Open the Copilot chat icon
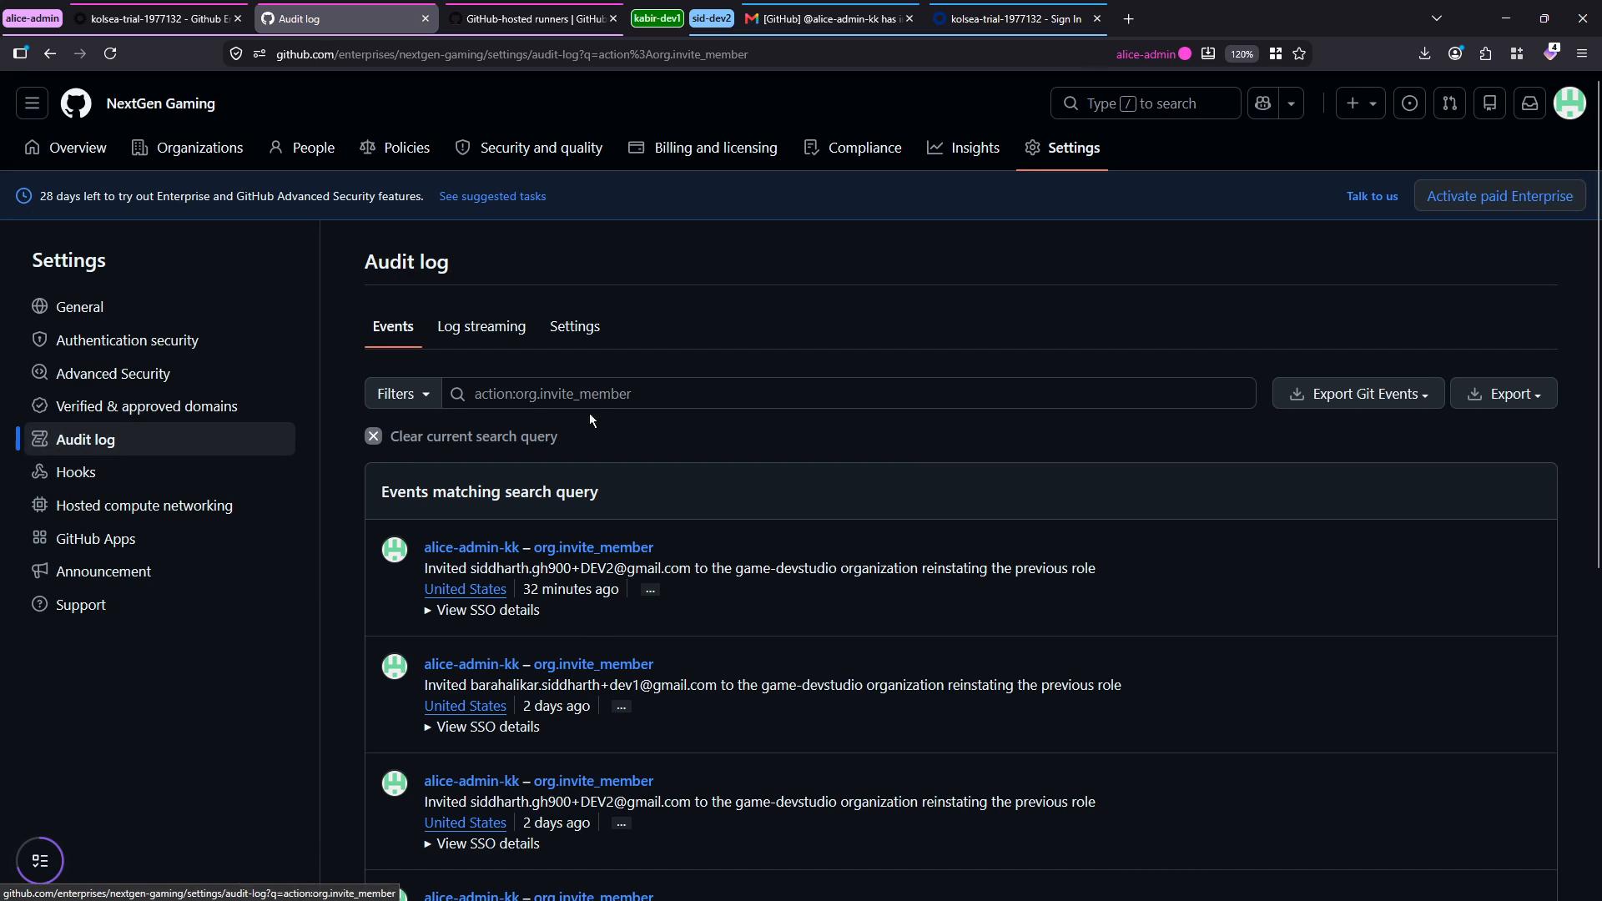This screenshot has width=1602, height=901. pos(1262,103)
